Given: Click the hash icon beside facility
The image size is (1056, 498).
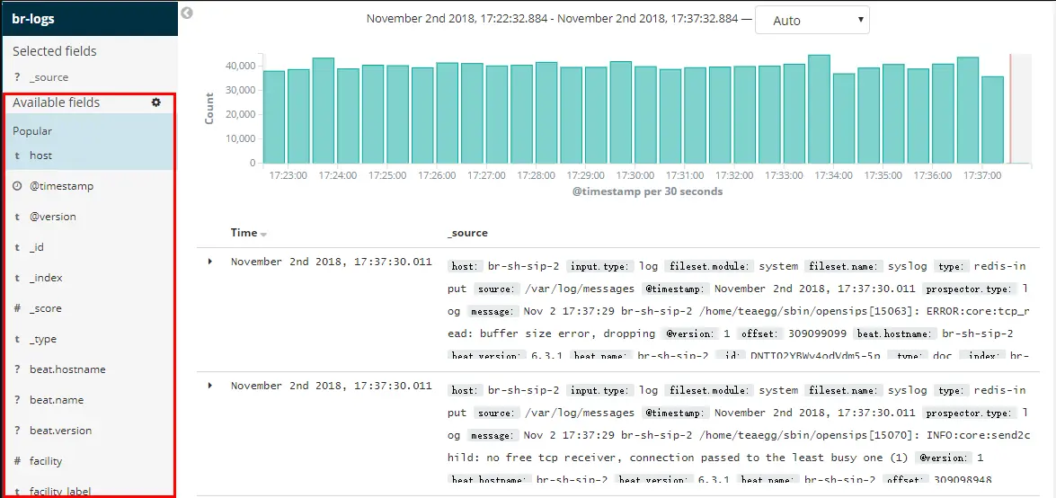Looking at the screenshot, I should pyautogui.click(x=17, y=461).
